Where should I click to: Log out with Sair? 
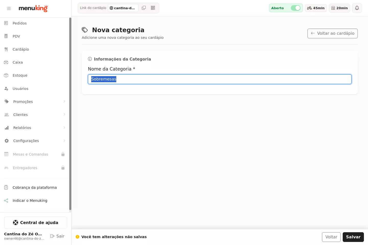(57, 236)
